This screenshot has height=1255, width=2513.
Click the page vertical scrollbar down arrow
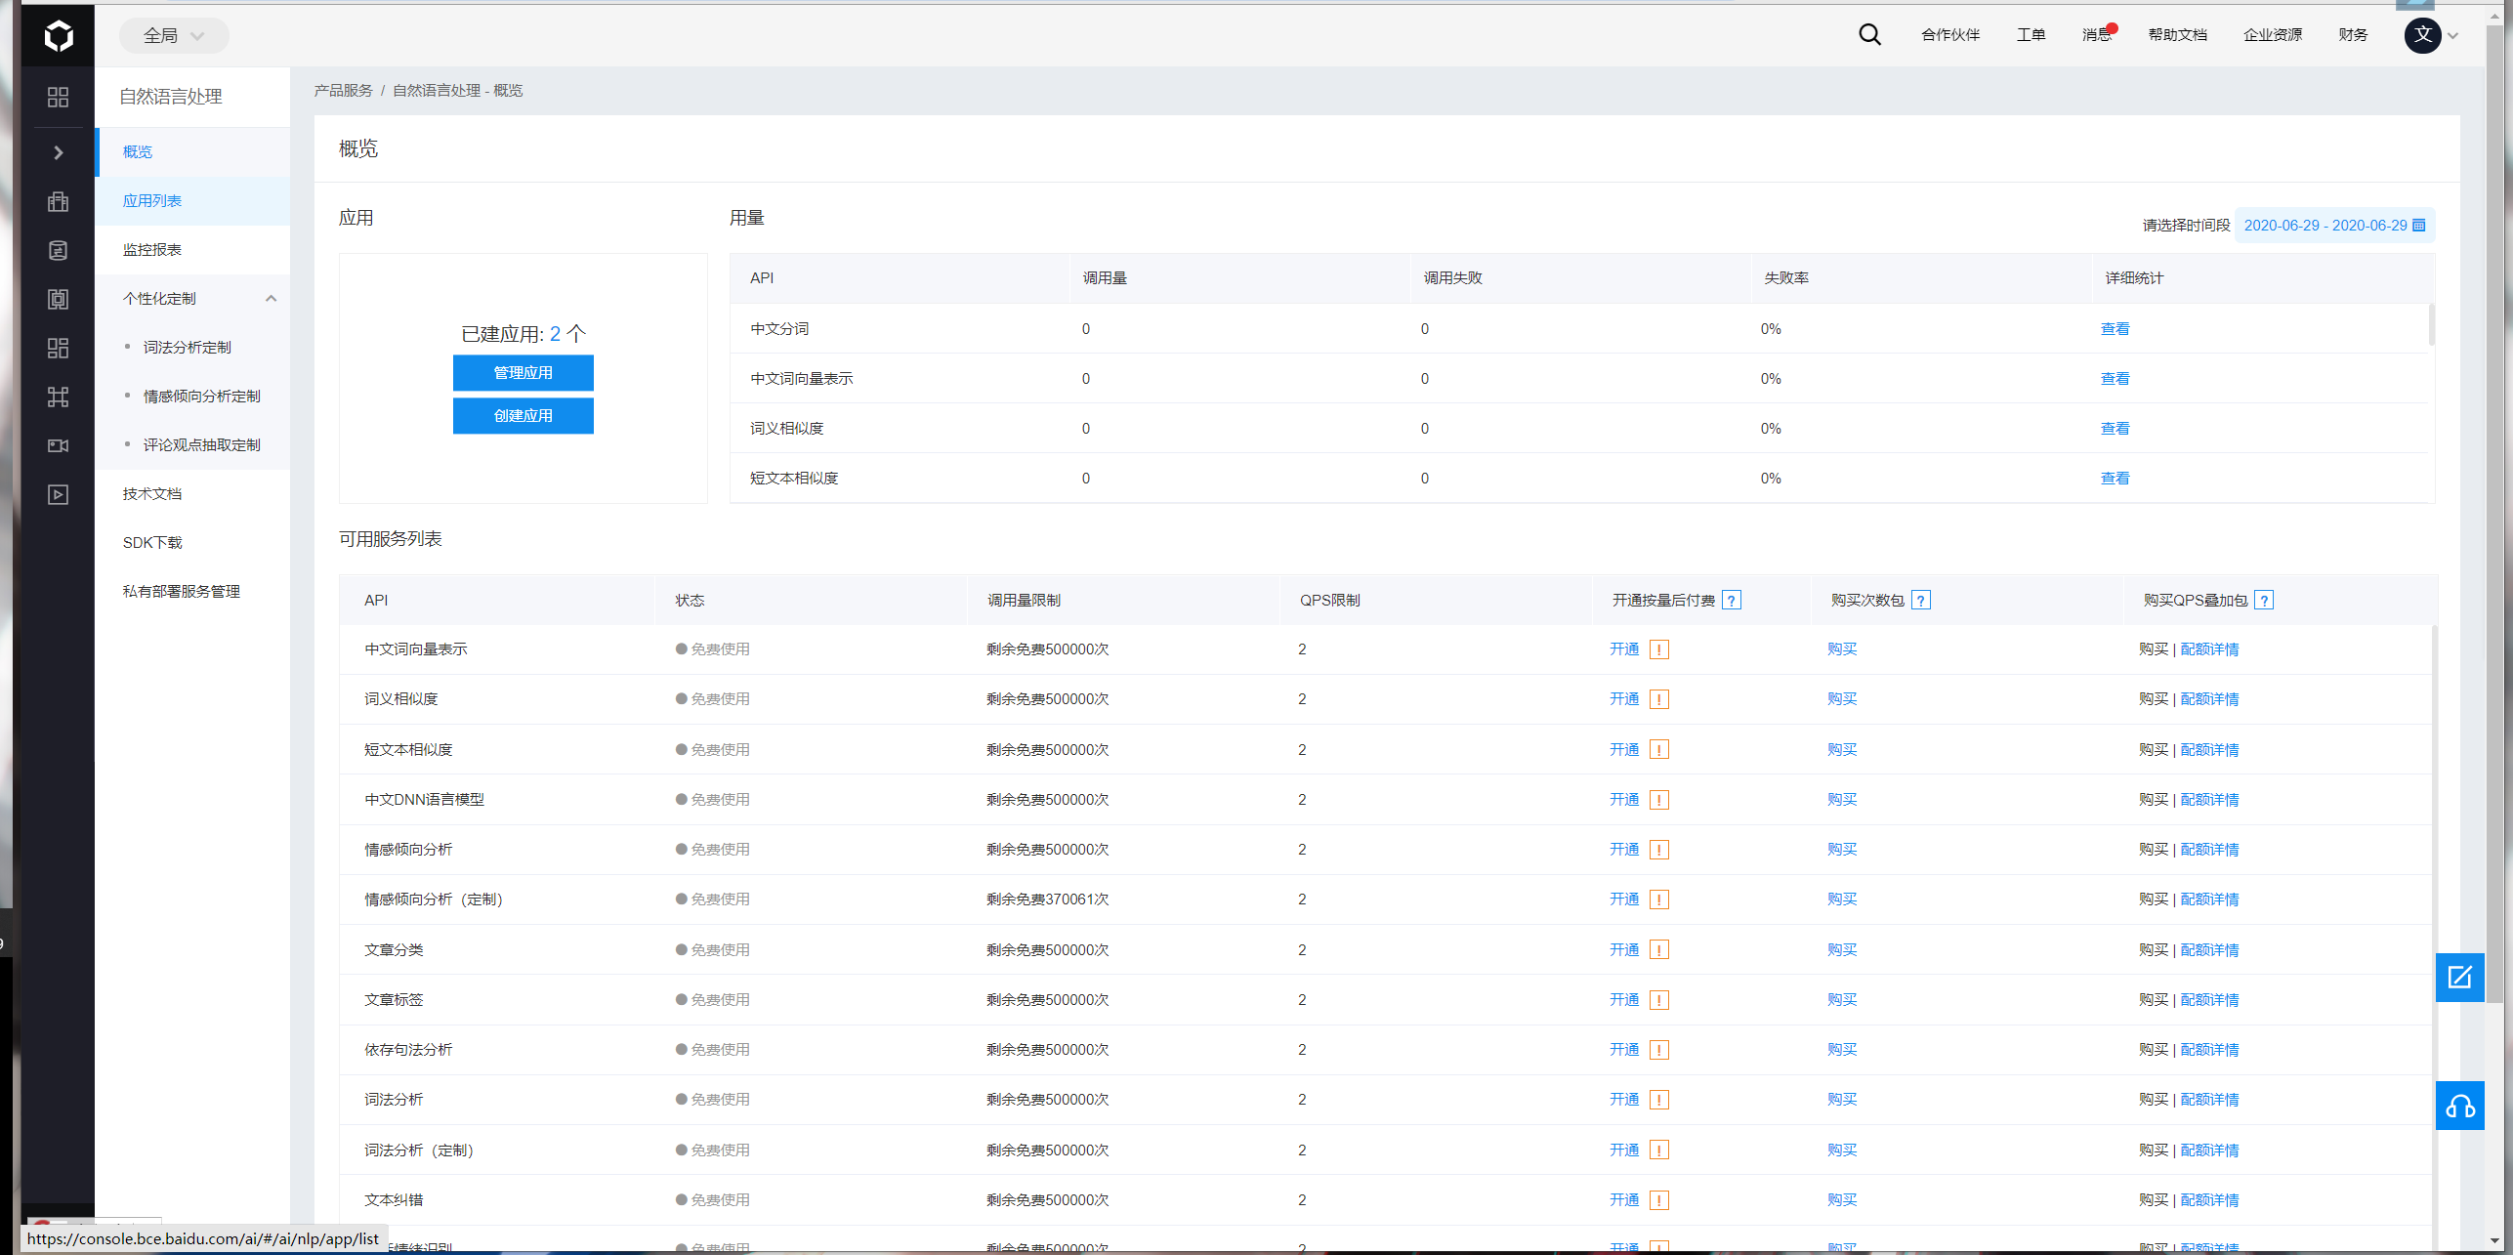point(2494,1242)
